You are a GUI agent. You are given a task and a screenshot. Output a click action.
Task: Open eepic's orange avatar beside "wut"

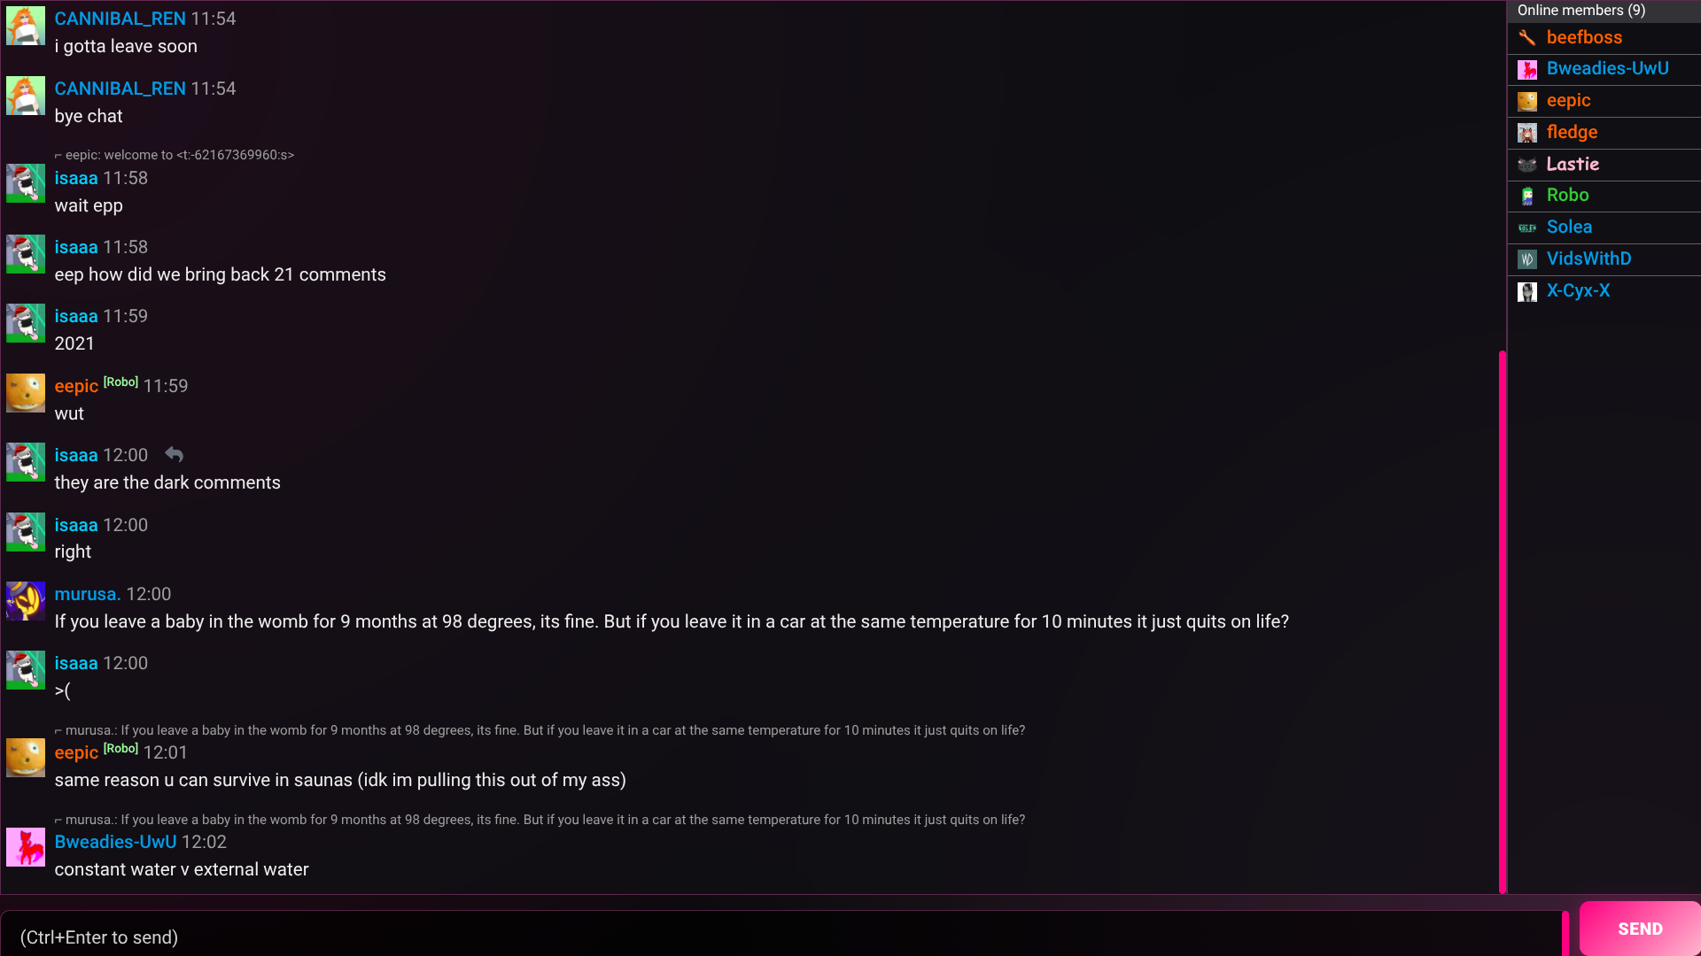point(26,392)
